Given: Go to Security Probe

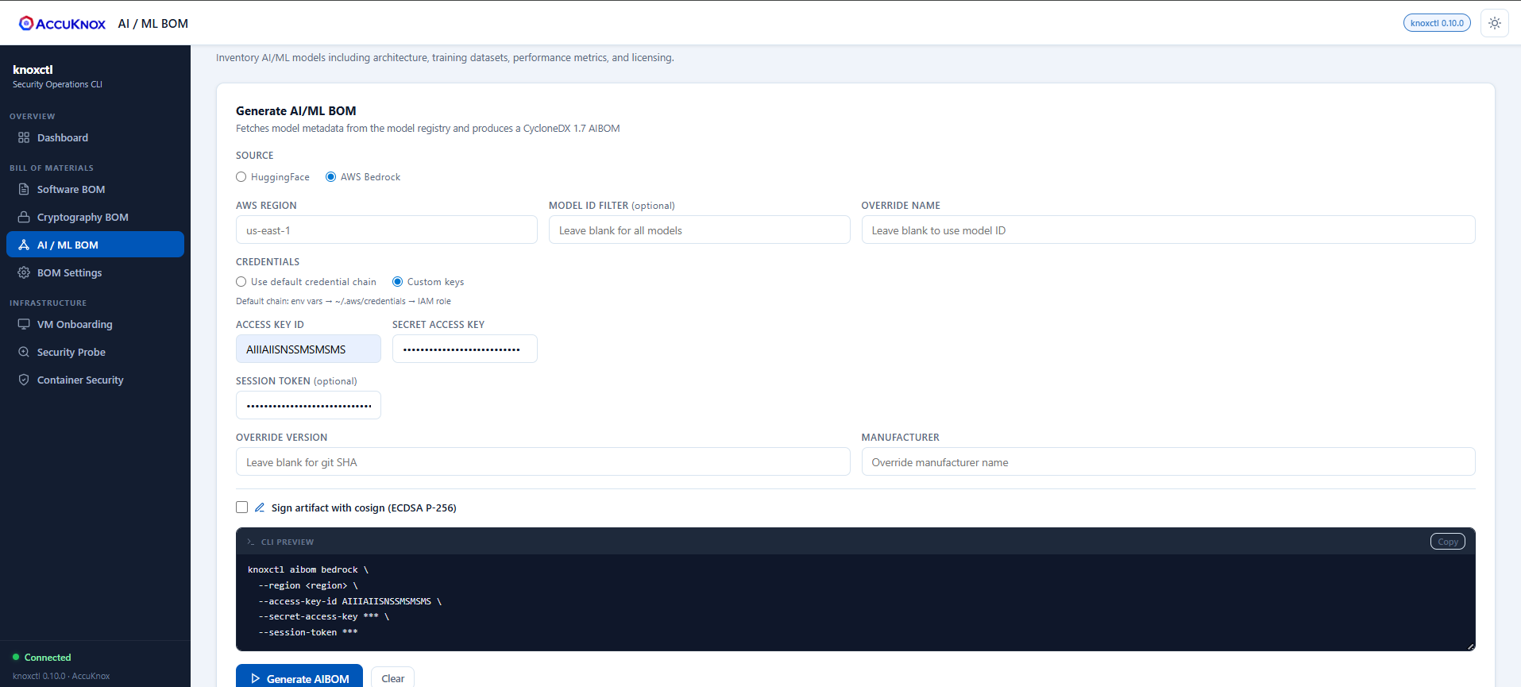Looking at the screenshot, I should 95,352.
